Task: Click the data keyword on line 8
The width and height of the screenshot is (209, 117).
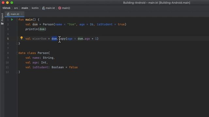Action: tap(22, 53)
